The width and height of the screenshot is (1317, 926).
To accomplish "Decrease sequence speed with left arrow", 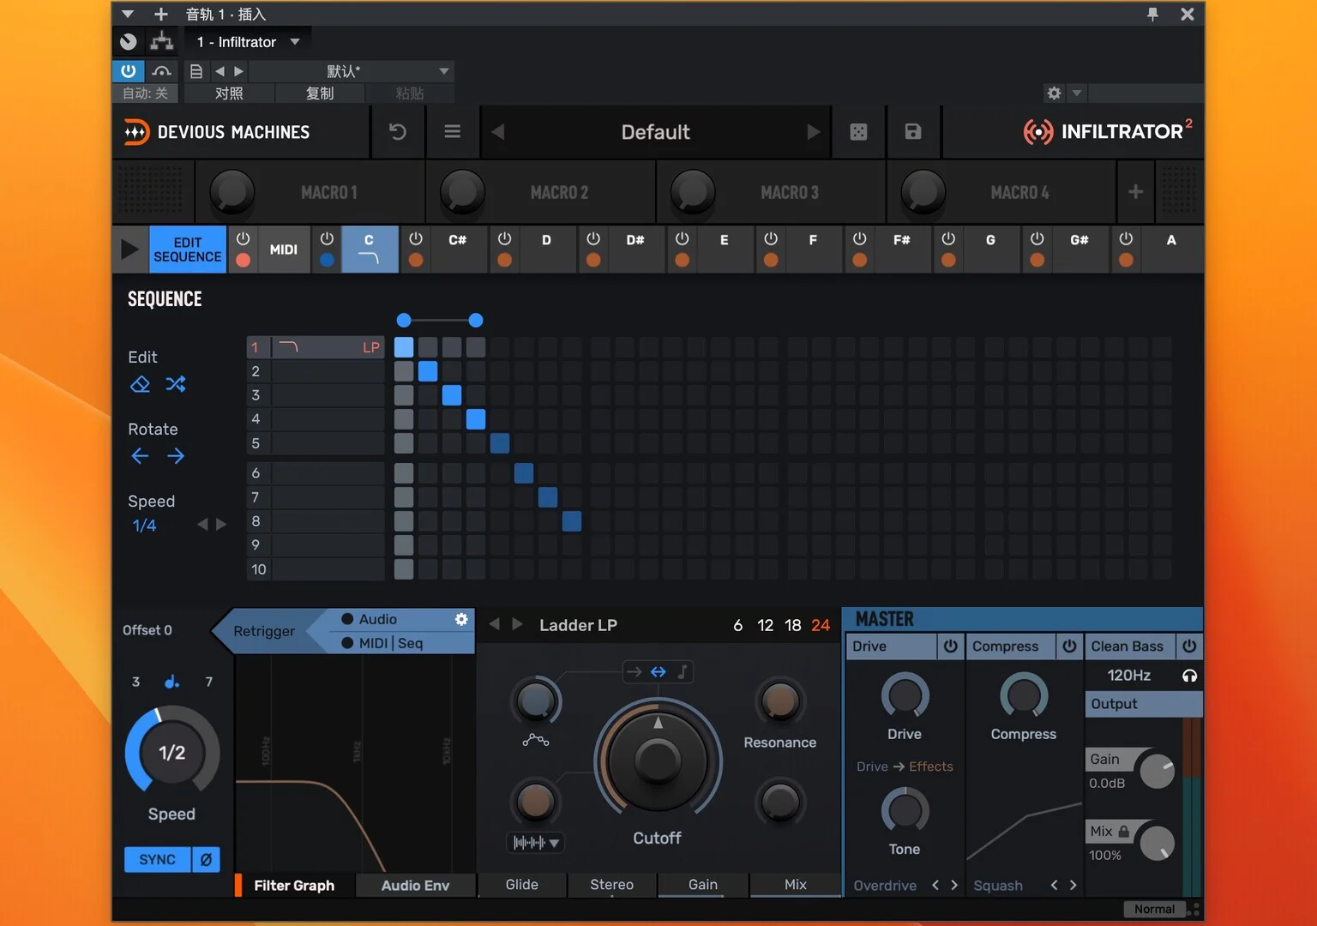I will tap(202, 524).
